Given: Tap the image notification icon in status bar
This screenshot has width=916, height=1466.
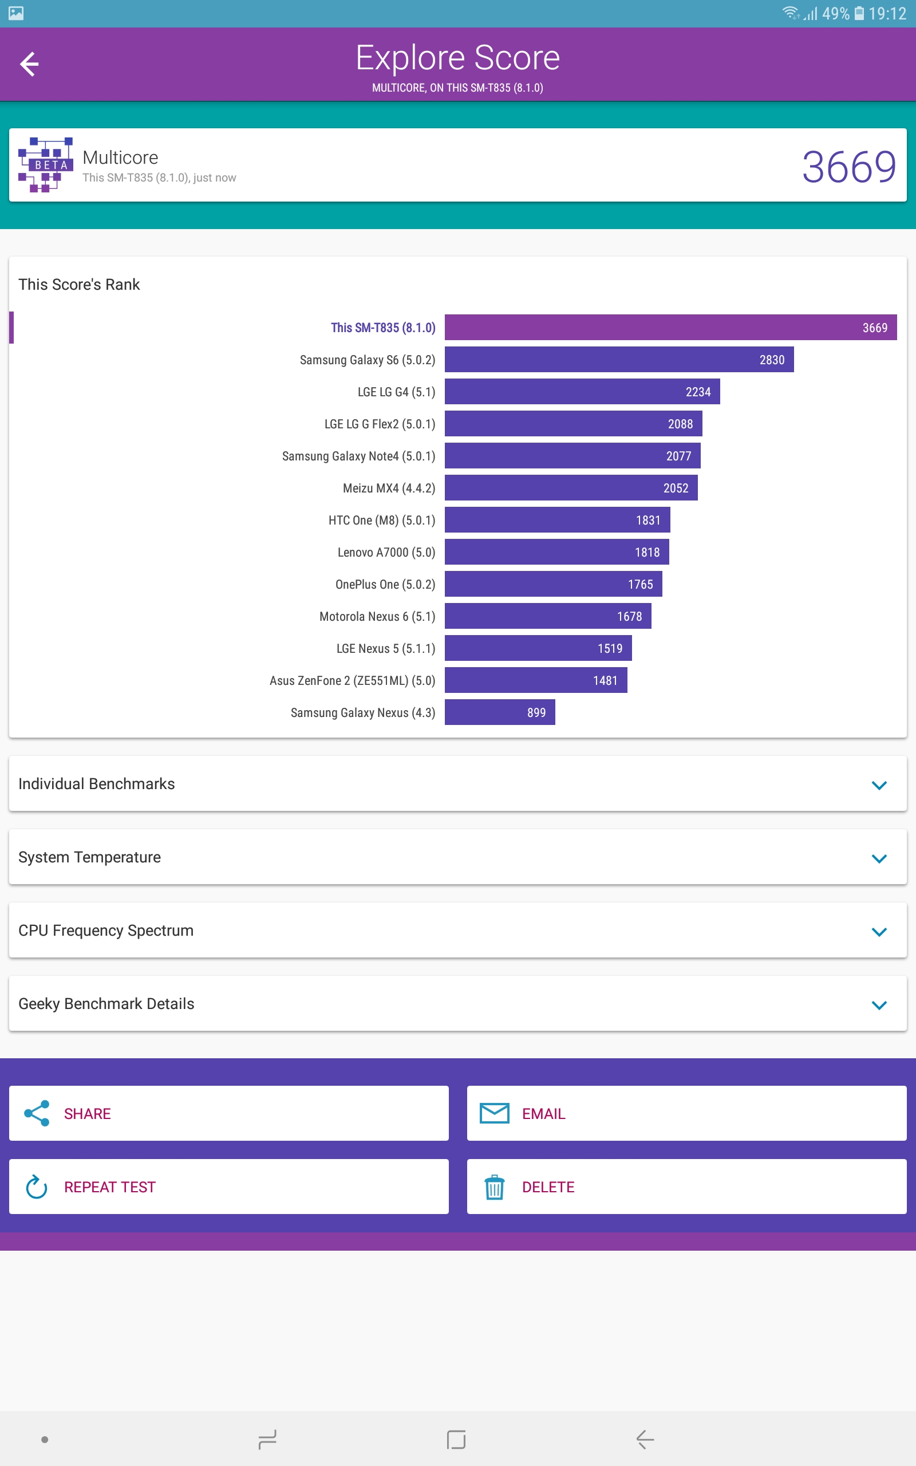Looking at the screenshot, I should [17, 13].
